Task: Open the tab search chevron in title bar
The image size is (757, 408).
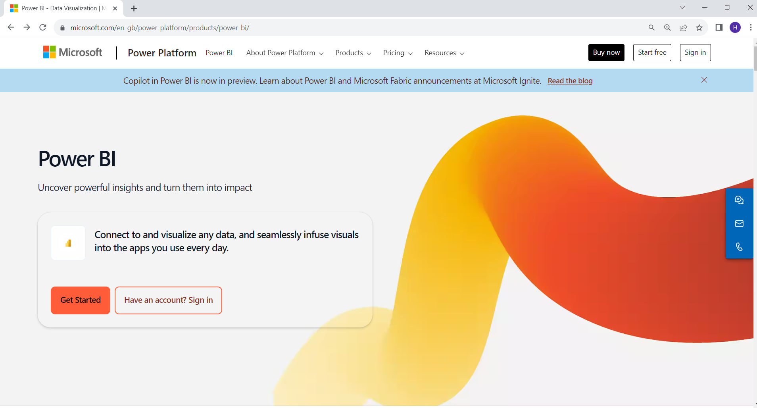Action: coord(682,8)
